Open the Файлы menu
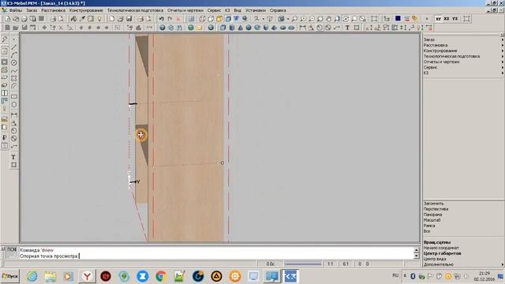 [x=16, y=10]
